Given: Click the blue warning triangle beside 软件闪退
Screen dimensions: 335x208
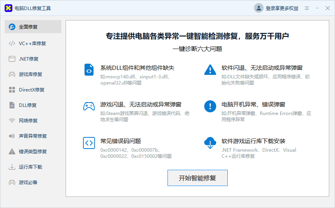Looking at the screenshot, I should 210,69.
